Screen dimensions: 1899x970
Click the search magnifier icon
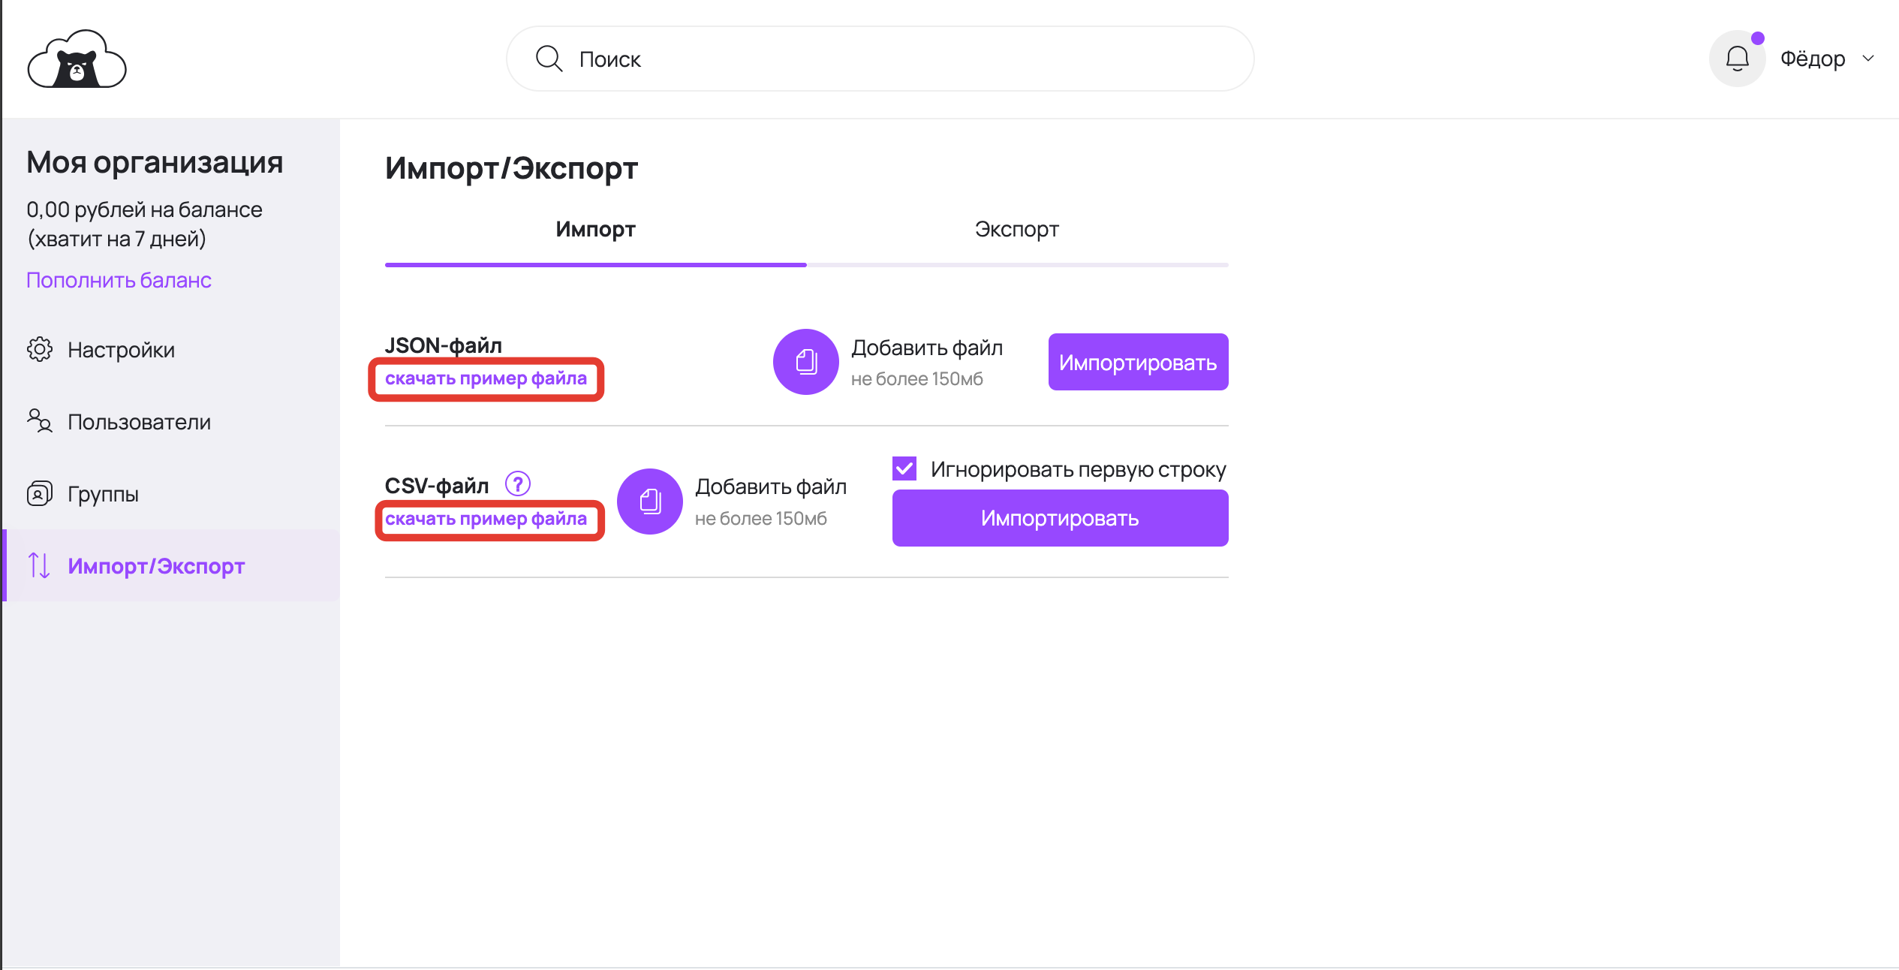click(x=549, y=59)
